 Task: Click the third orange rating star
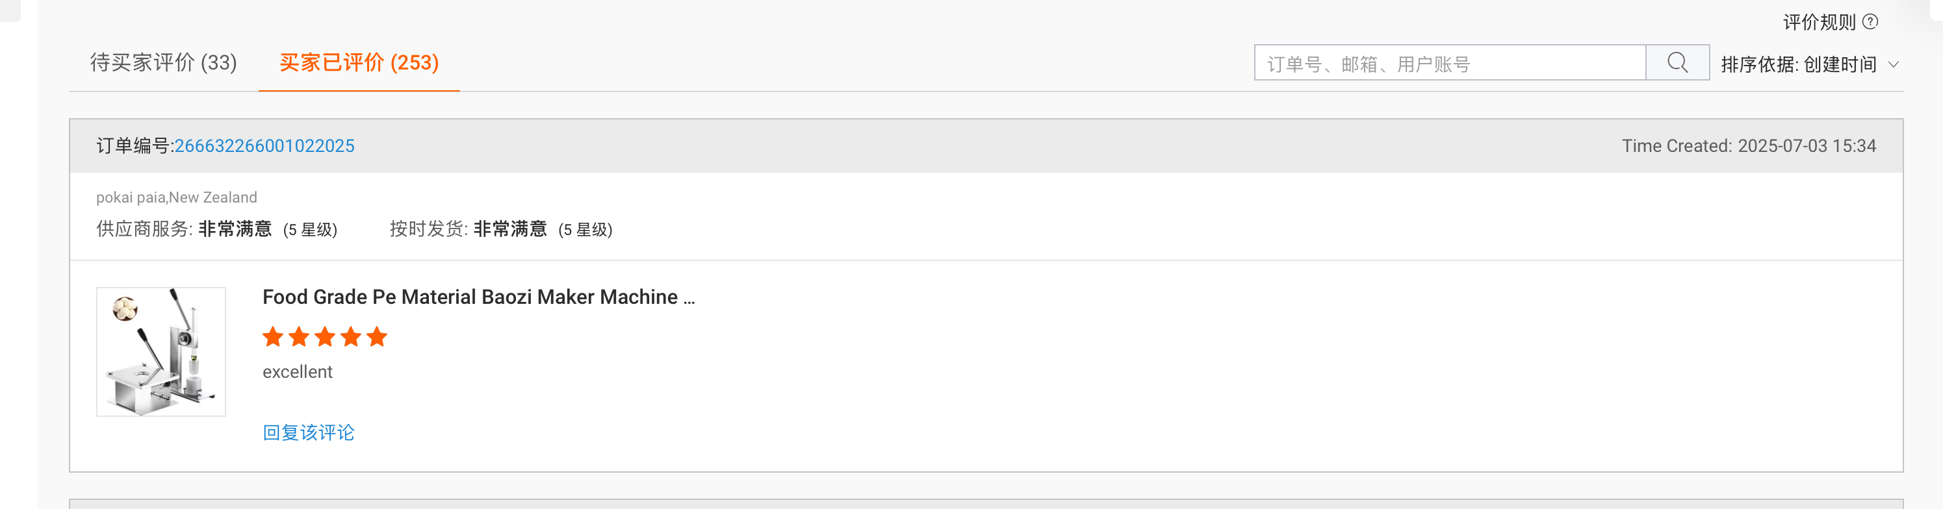point(325,337)
